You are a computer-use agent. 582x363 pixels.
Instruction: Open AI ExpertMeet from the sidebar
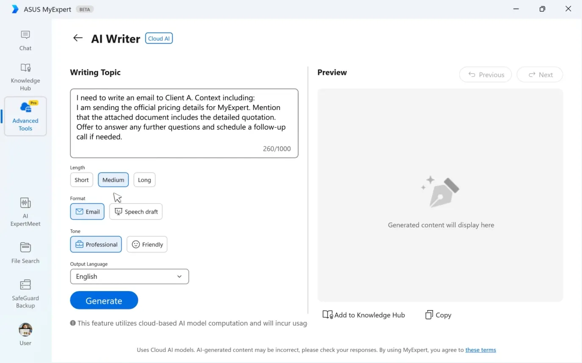pyautogui.click(x=25, y=212)
